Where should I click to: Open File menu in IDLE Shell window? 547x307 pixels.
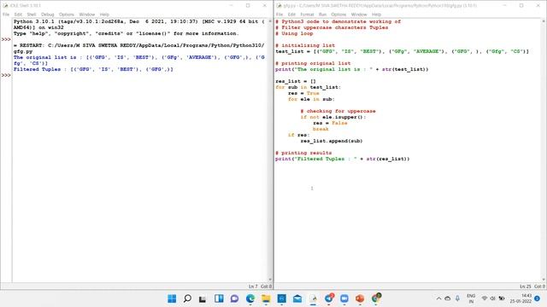pos(6,14)
